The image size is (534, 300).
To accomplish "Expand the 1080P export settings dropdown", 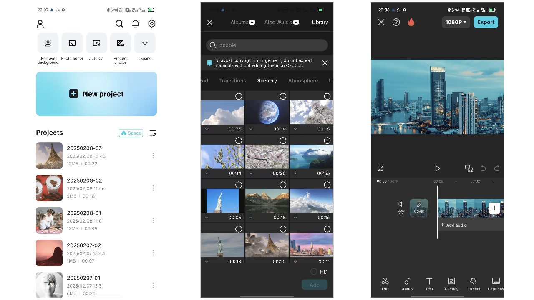I will click(x=456, y=22).
